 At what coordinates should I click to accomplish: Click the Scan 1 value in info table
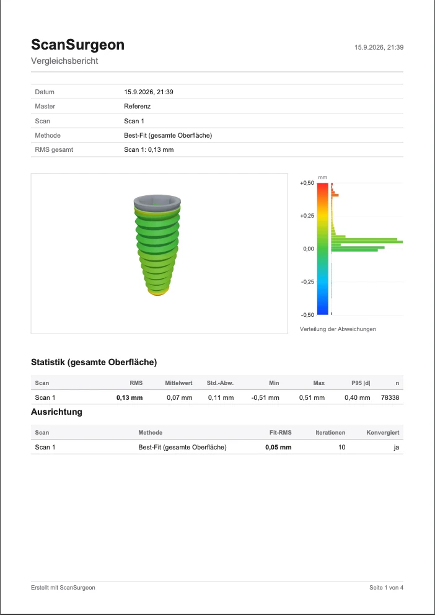click(134, 121)
